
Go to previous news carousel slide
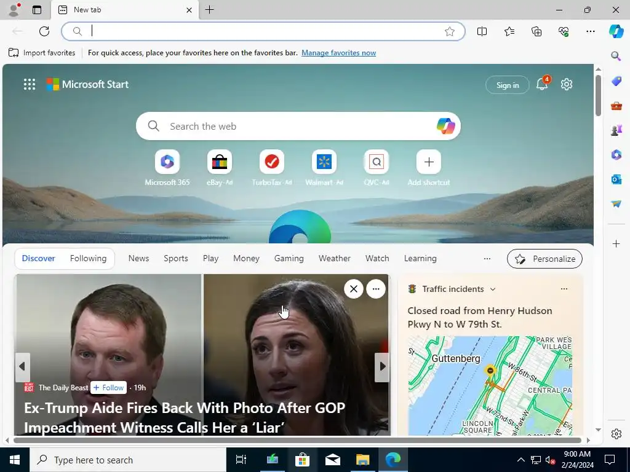23,366
